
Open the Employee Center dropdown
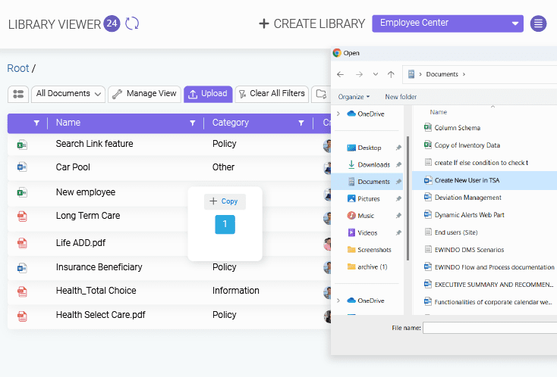click(448, 23)
